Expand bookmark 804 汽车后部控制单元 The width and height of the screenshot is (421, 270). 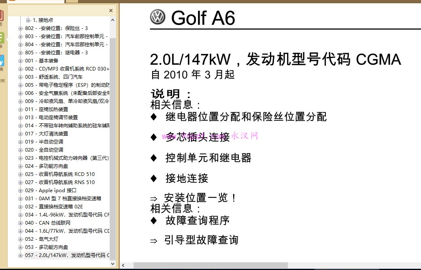click(20, 44)
